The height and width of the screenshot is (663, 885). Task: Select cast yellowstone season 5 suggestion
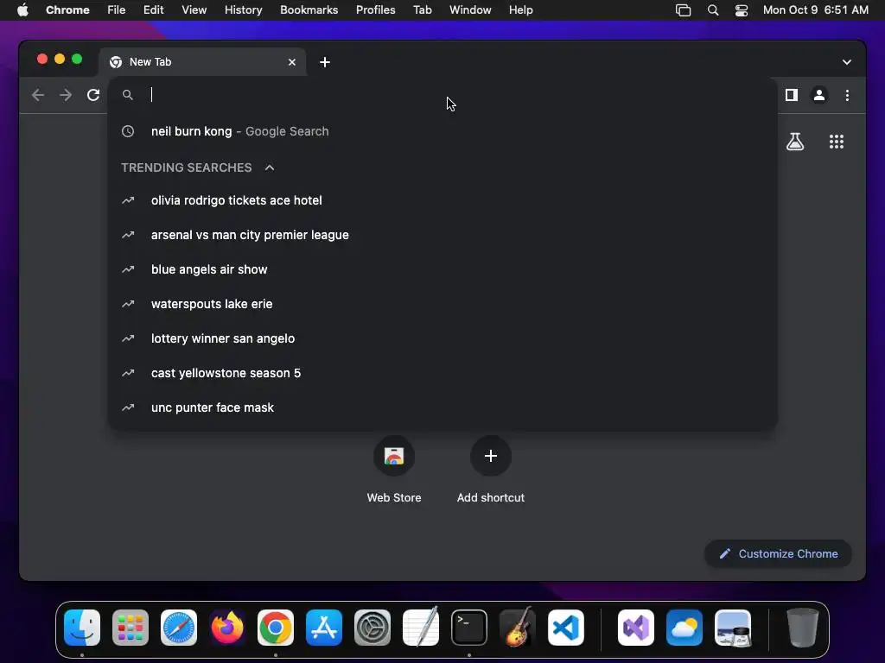[442, 373]
